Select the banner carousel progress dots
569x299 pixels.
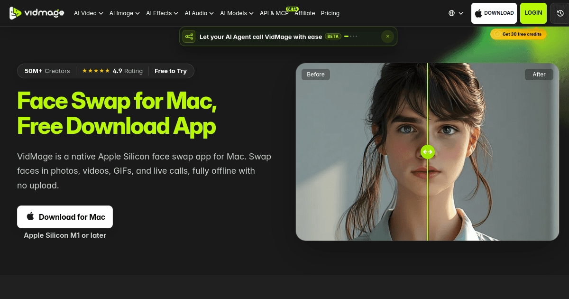coord(351,36)
